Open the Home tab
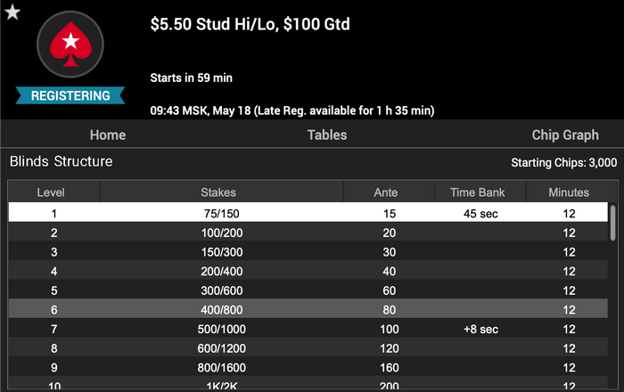624x392 pixels. (108, 135)
